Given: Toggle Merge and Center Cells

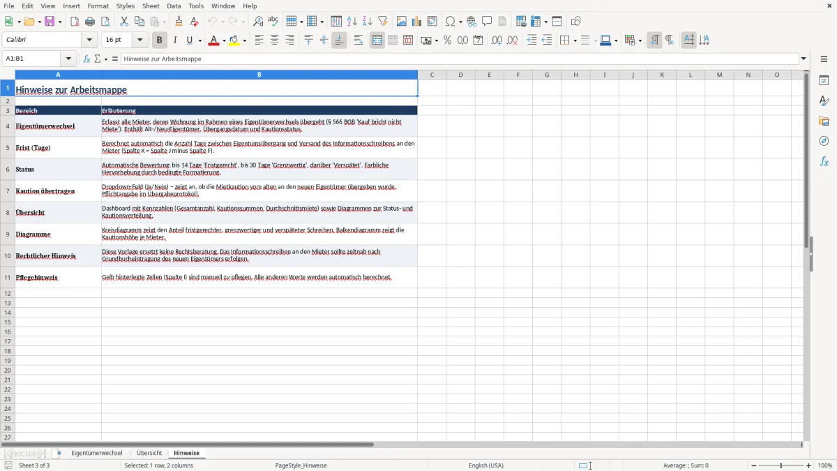Looking at the screenshot, I should (377, 40).
